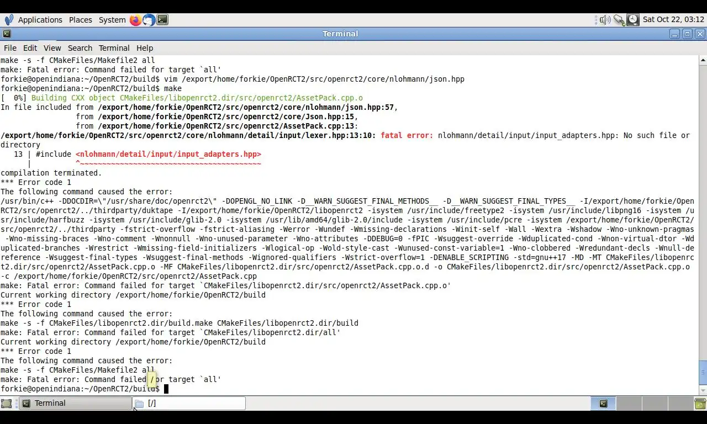The height and width of the screenshot is (424, 707).
Task: Open the Trash icon in bottom panel
Action: point(700,404)
